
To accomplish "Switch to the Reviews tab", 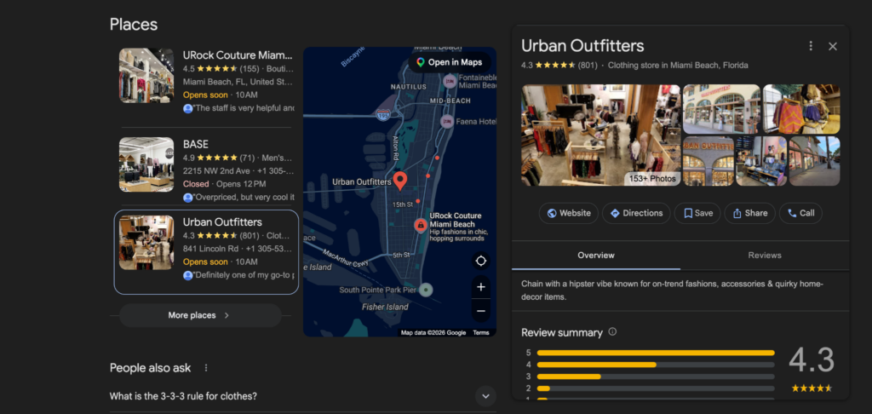I will pos(764,255).
